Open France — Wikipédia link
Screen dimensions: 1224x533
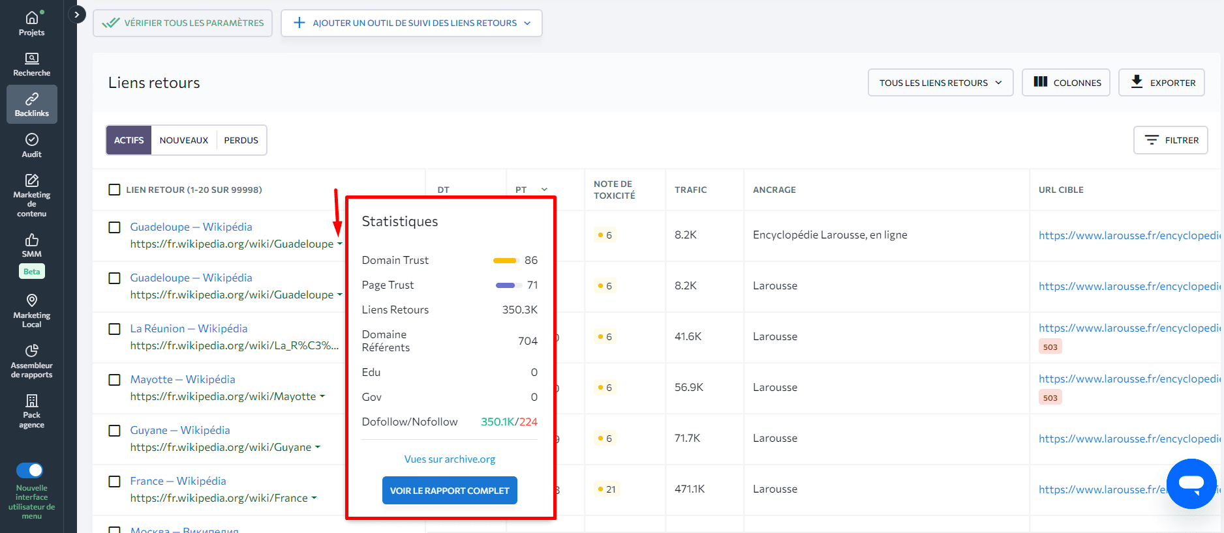178,481
